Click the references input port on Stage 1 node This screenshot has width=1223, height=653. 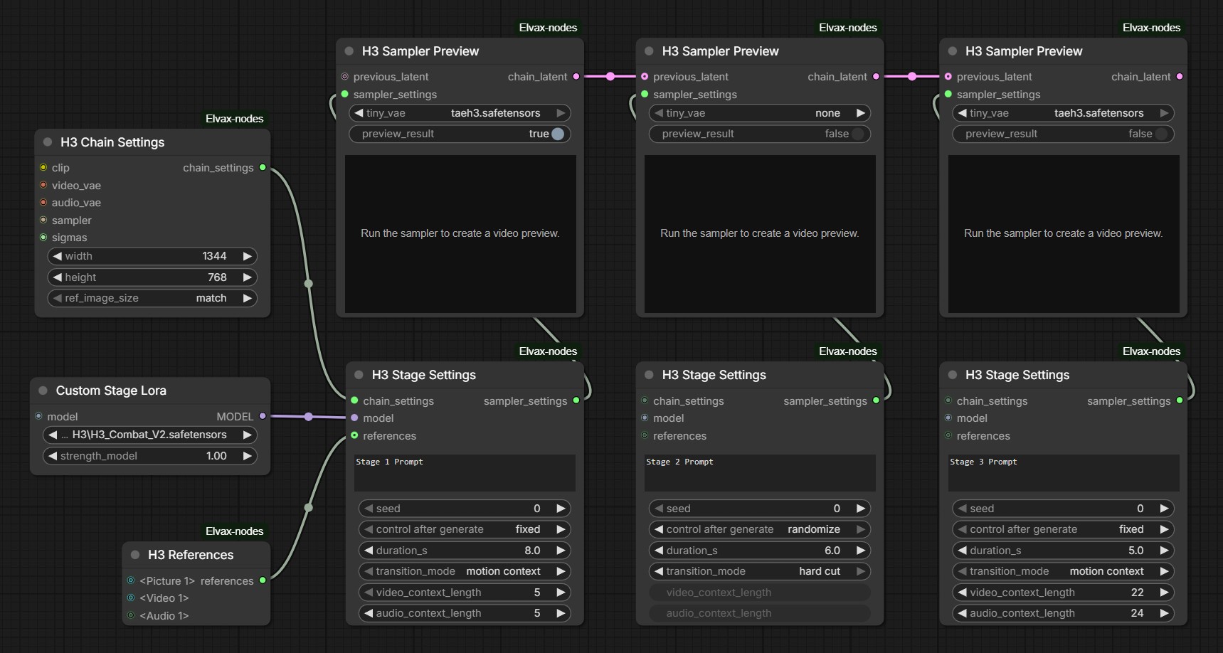coord(354,435)
